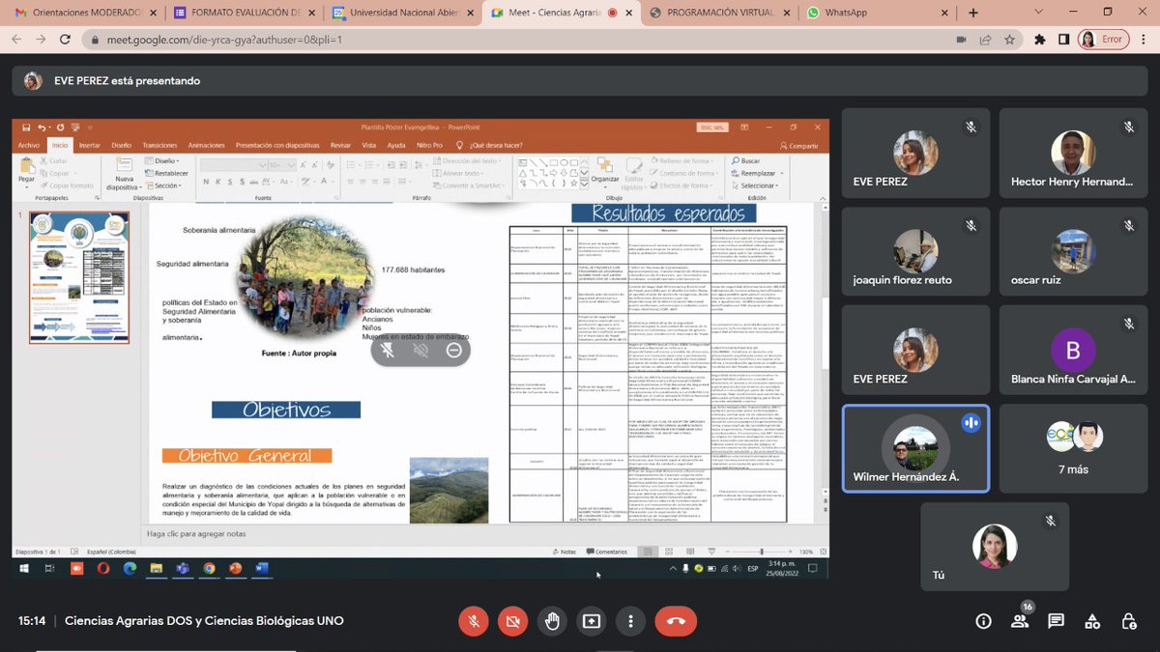Open Word icon in shared taskbar
The image size is (1160, 652).
[x=260, y=569]
